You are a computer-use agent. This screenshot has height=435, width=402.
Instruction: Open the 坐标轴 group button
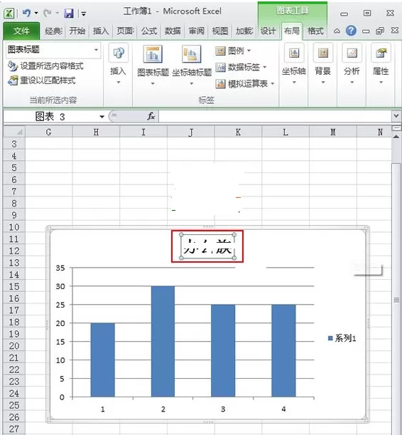point(294,64)
